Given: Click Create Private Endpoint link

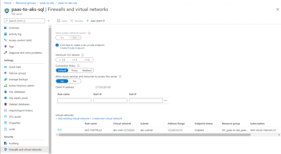Looking at the screenshot, I should [x=72, y=48].
